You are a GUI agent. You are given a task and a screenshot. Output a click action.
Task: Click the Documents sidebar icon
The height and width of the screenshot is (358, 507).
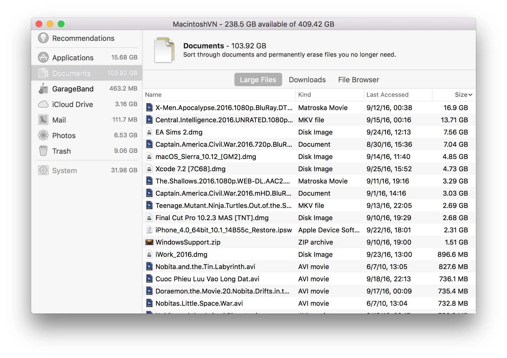pos(43,73)
